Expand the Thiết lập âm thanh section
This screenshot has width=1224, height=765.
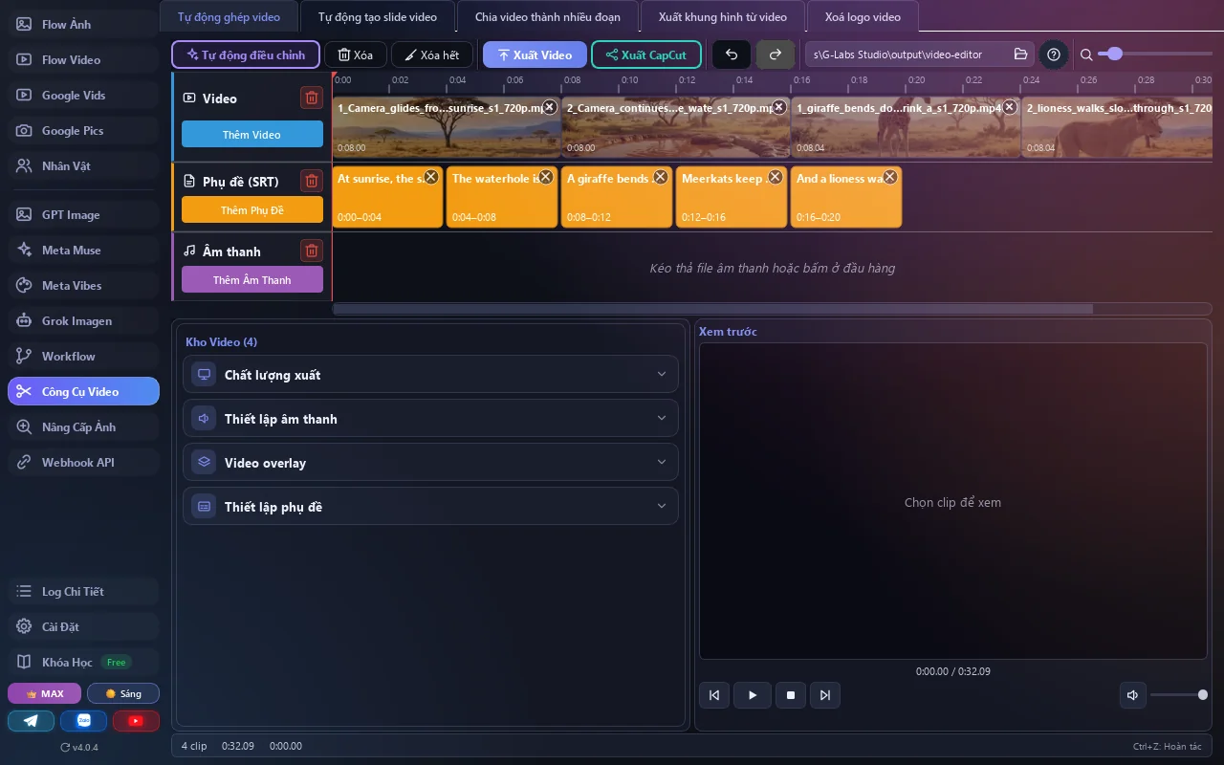[430, 419]
